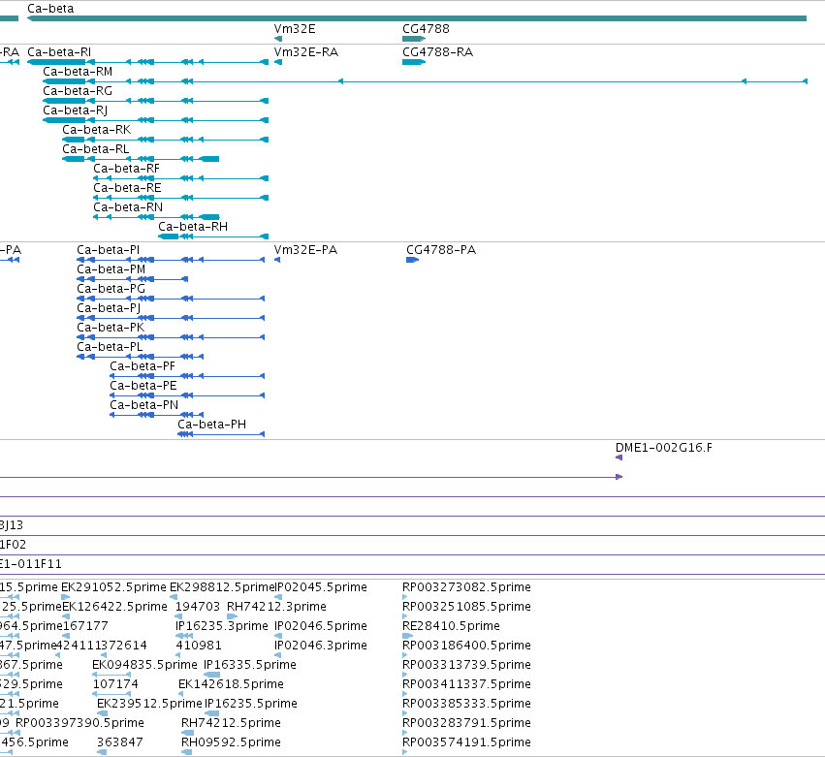Viewport: 825px width, 757px height.
Task: Select the Ca-beta-PK protein label
Action: tap(111, 328)
